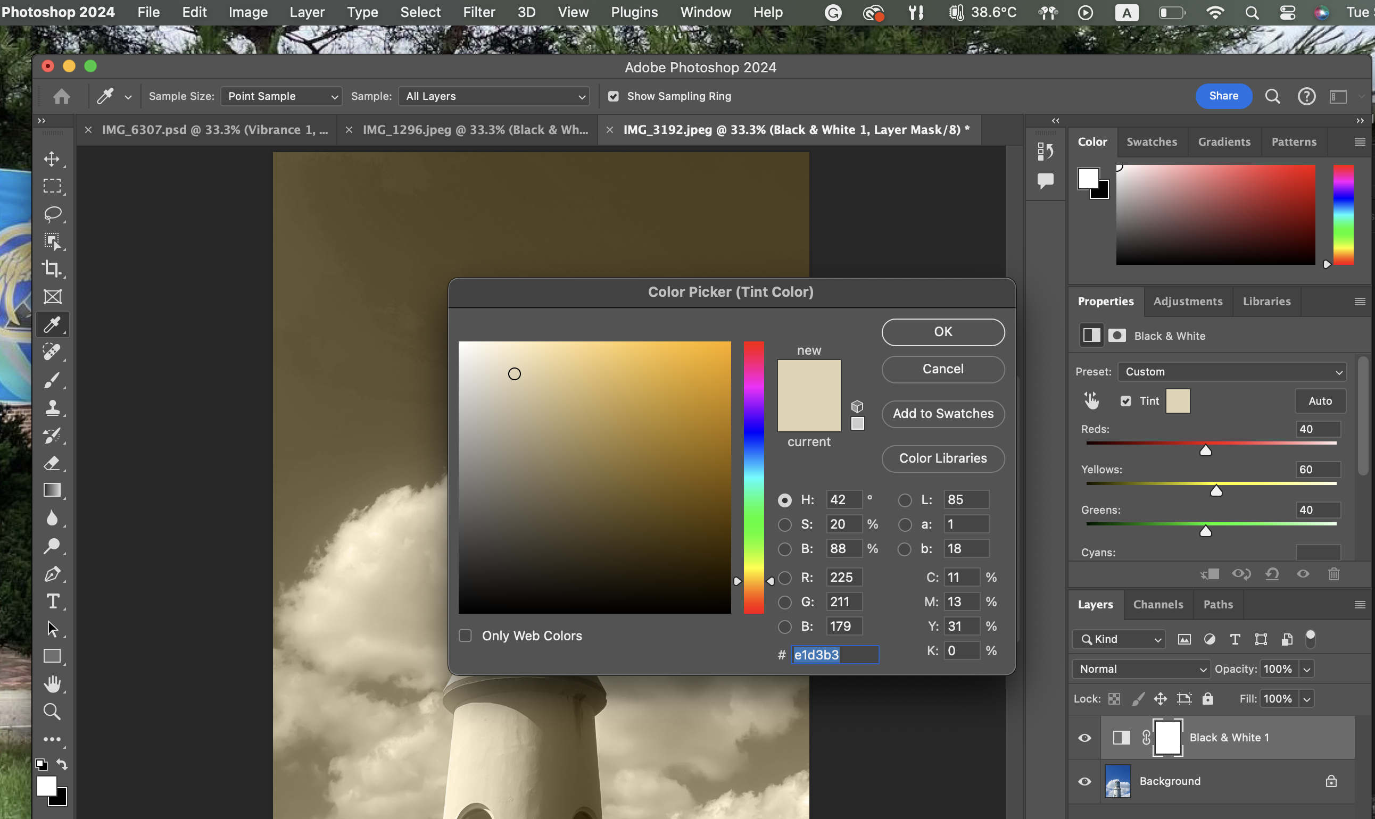Select the Lasso tool

(52, 214)
